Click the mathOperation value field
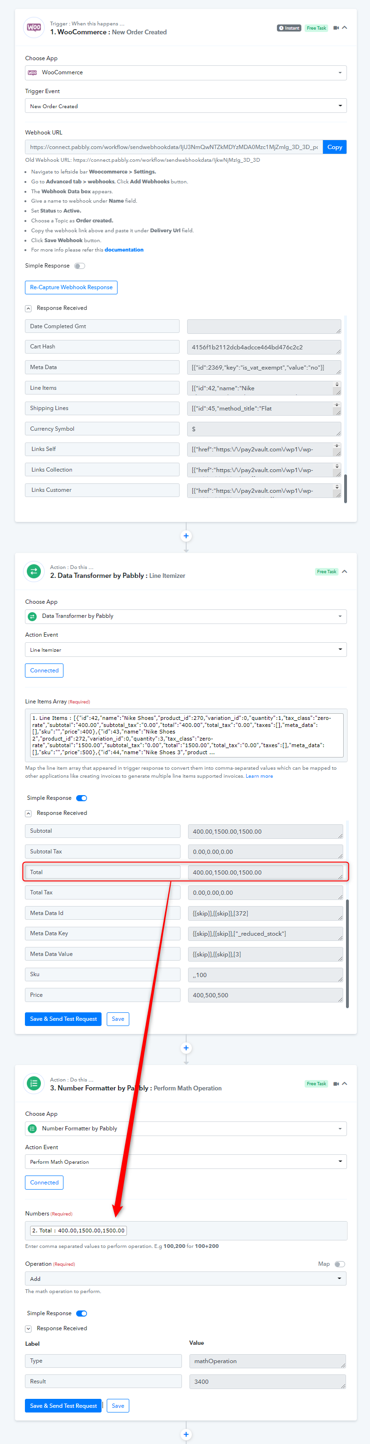Screen dimensions: 370x1444 click(268, 1361)
